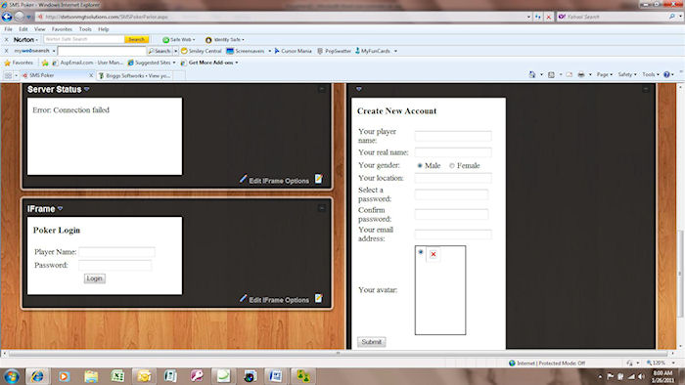Click Edit IFrame Options in IFrame panel
The image size is (685, 385).
point(279,300)
